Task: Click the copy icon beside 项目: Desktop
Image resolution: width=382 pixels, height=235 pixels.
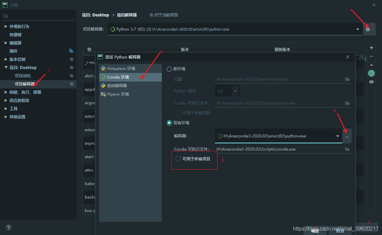Action: point(72,68)
